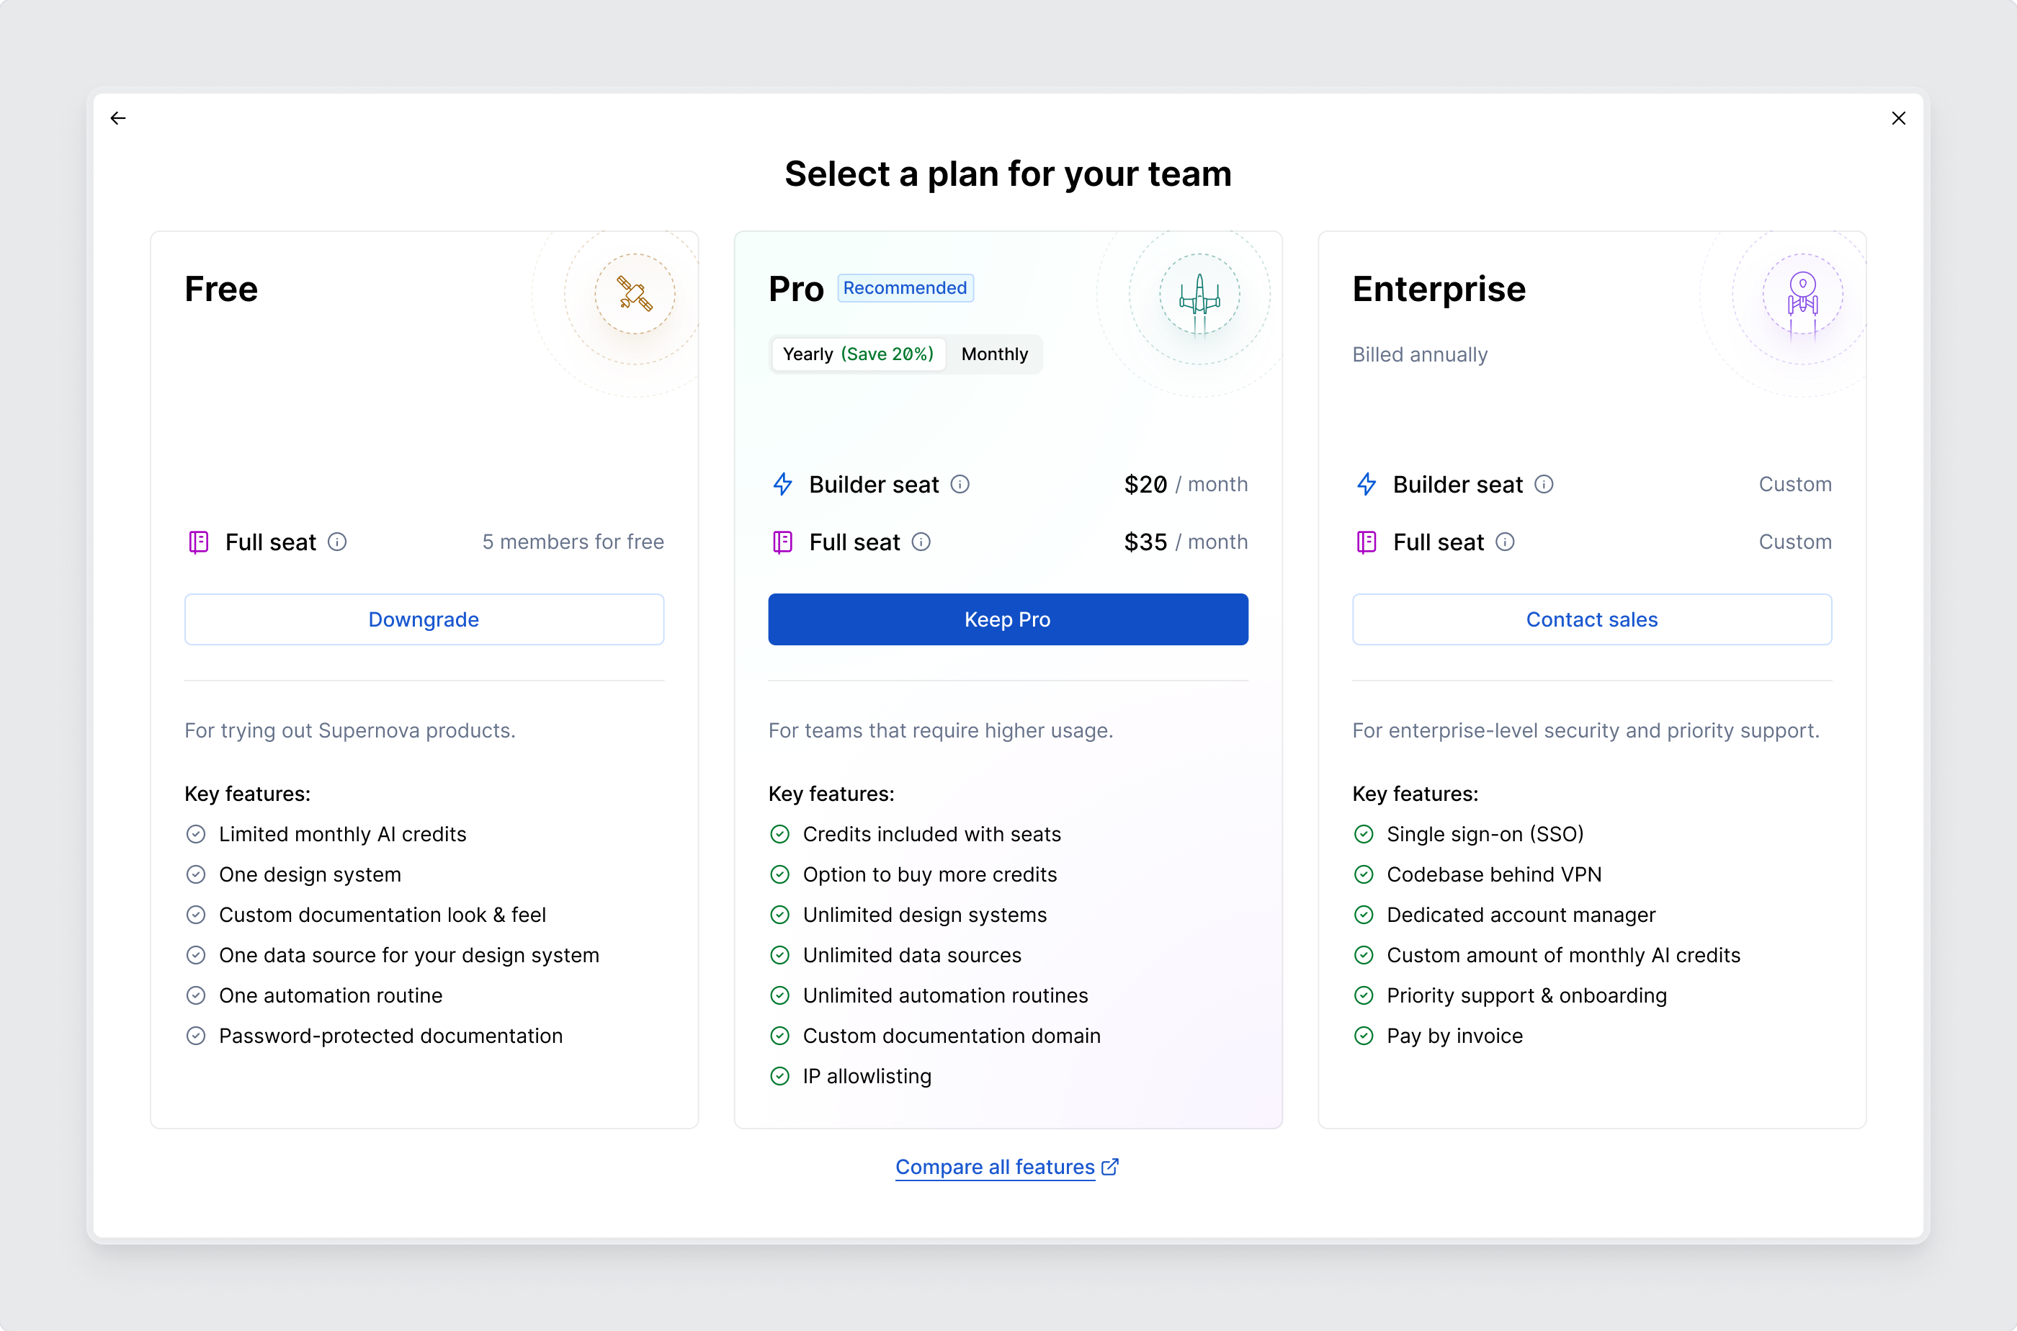The height and width of the screenshot is (1331, 2017).
Task: Click the back arrow icon
Action: point(118,118)
